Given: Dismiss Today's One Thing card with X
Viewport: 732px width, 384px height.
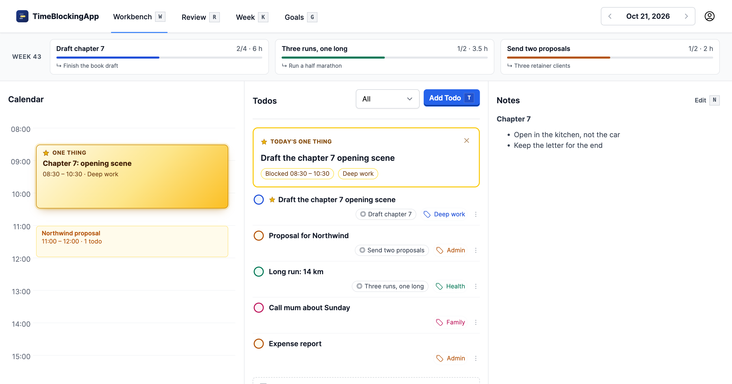Looking at the screenshot, I should (x=466, y=141).
